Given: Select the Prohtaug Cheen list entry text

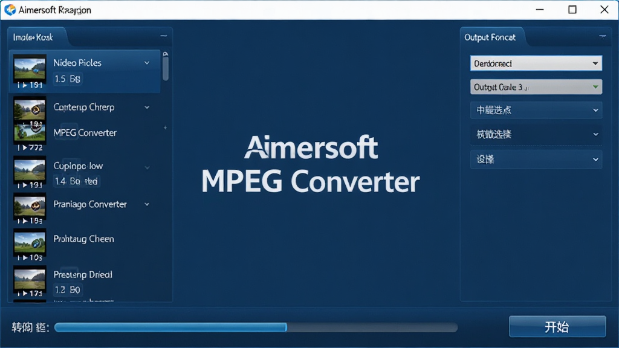Looking at the screenshot, I should tap(83, 239).
